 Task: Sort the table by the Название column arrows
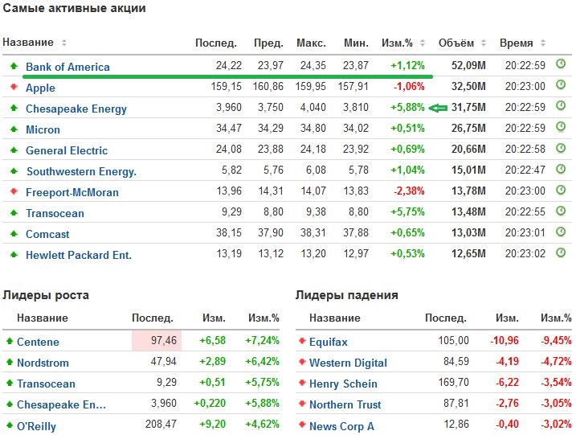click(64, 43)
